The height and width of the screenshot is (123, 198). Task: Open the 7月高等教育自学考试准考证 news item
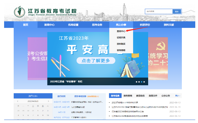[140, 107]
